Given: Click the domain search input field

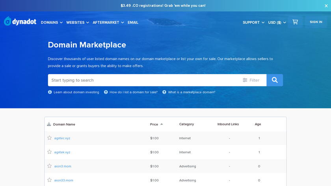Looking at the screenshot, I should click(142, 80).
